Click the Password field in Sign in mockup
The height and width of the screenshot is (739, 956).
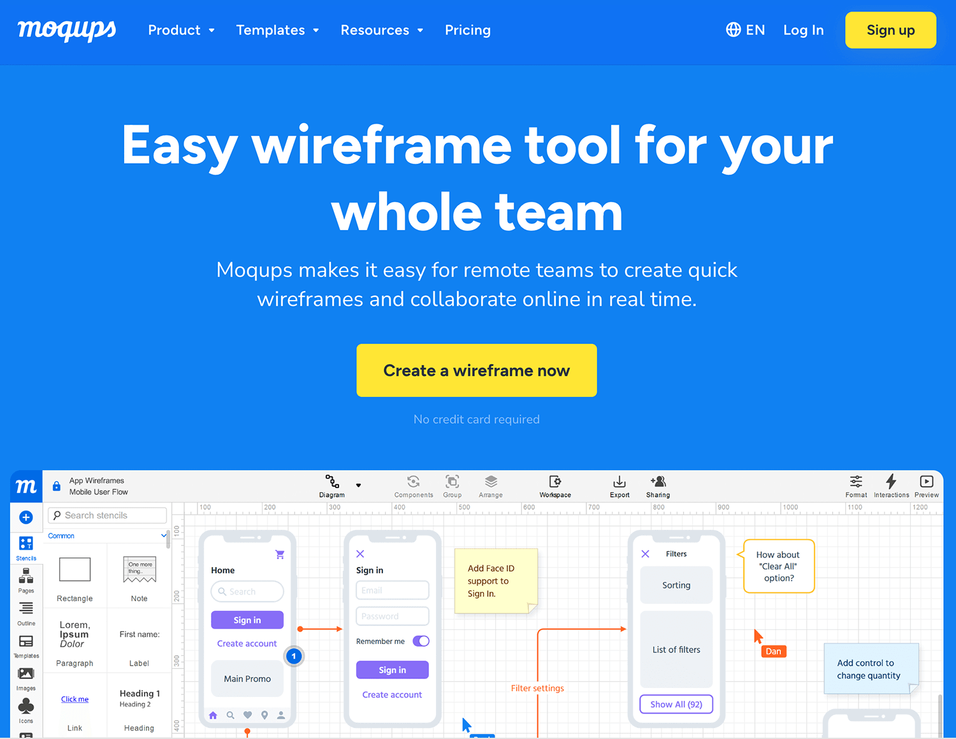pyautogui.click(x=393, y=616)
